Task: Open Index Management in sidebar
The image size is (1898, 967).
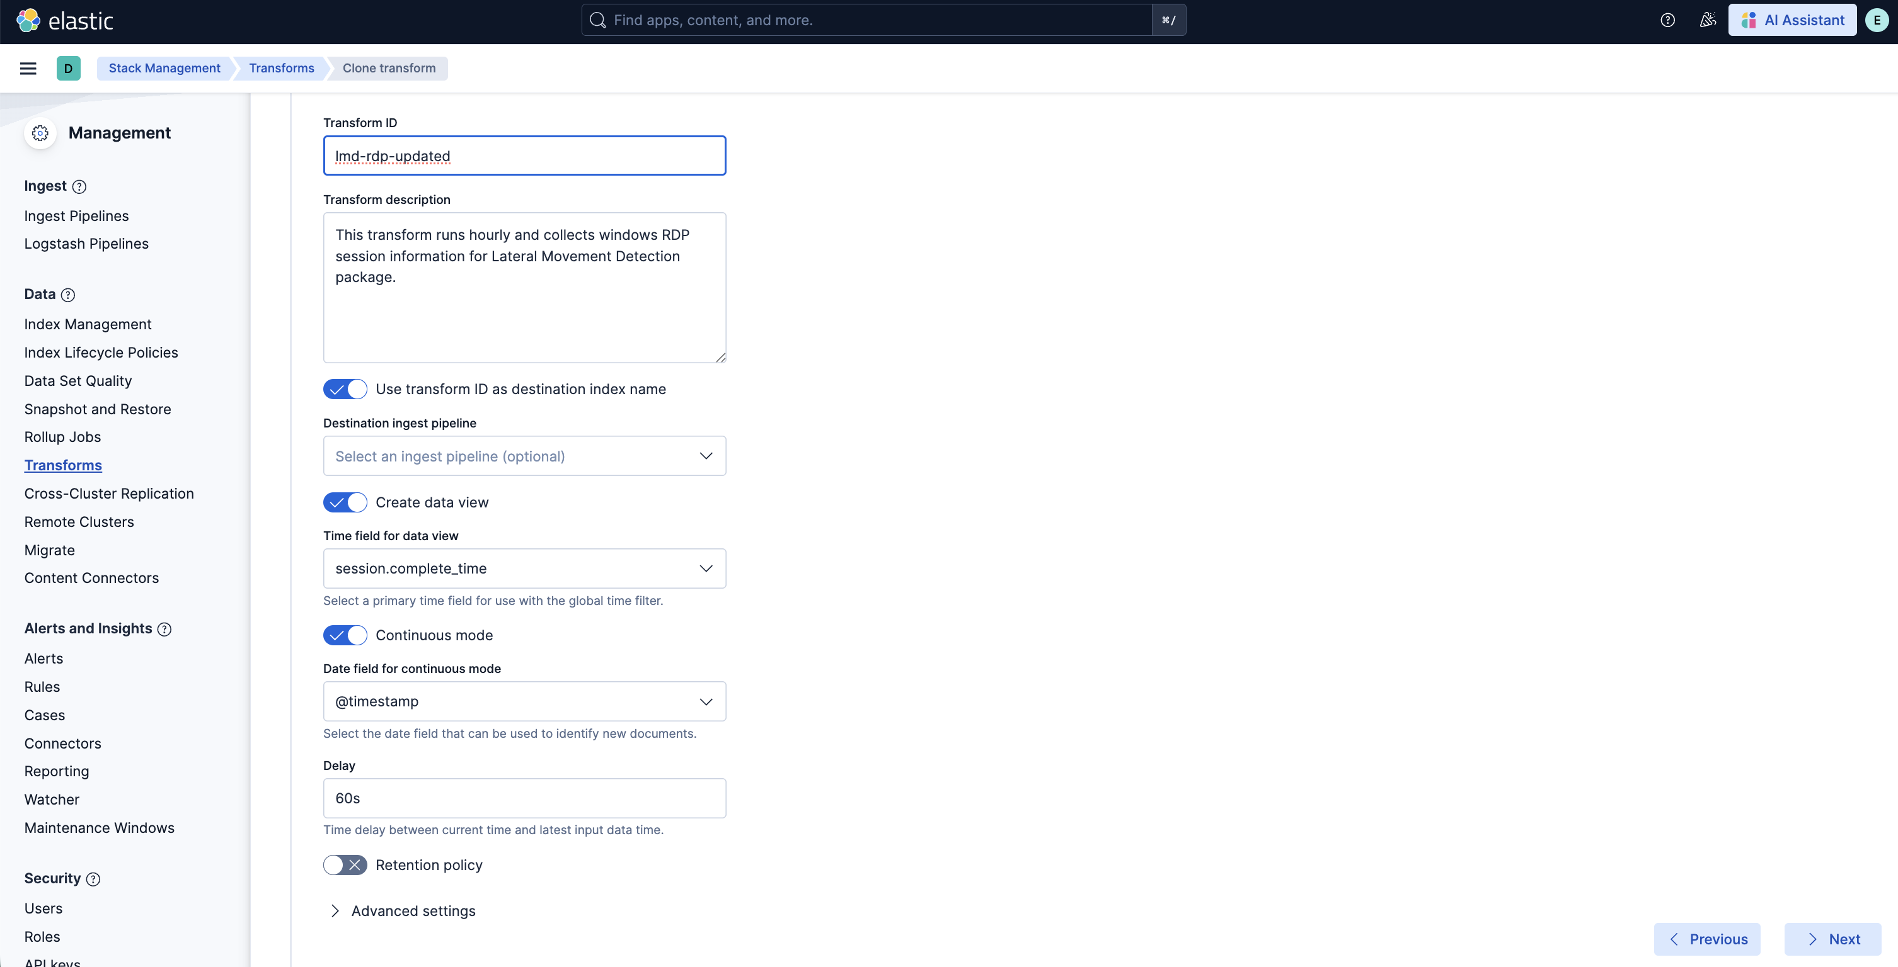Action: [x=88, y=325]
